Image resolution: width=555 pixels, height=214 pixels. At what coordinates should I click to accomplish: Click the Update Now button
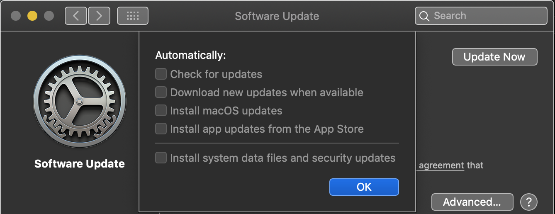[x=494, y=57]
